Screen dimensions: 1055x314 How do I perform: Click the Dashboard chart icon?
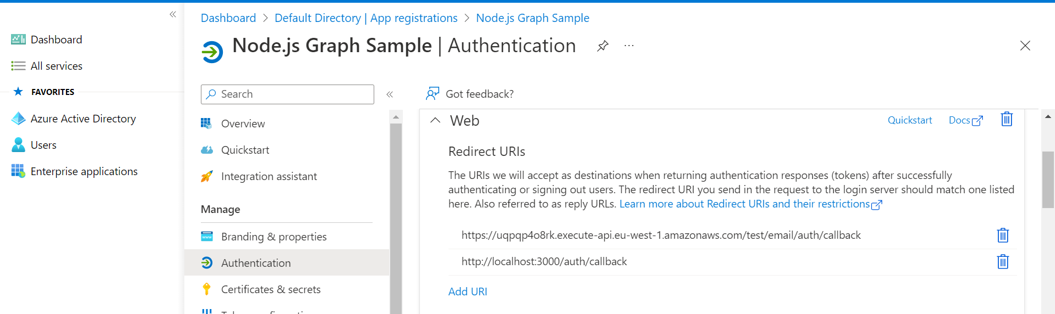point(18,39)
